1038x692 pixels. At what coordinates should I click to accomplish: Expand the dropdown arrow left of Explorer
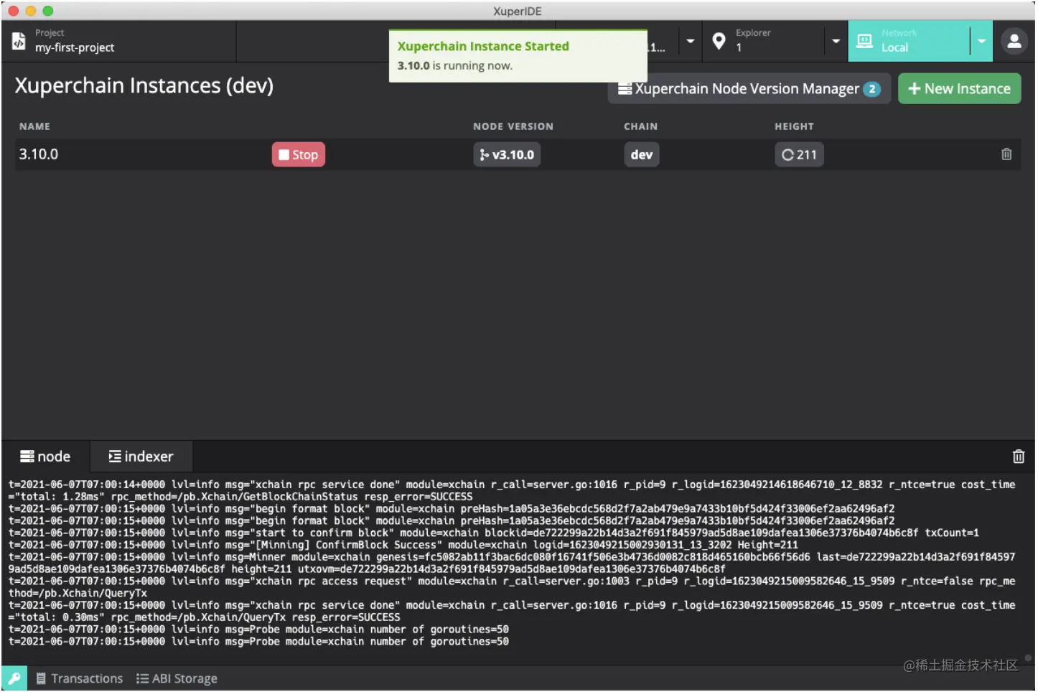(x=690, y=41)
